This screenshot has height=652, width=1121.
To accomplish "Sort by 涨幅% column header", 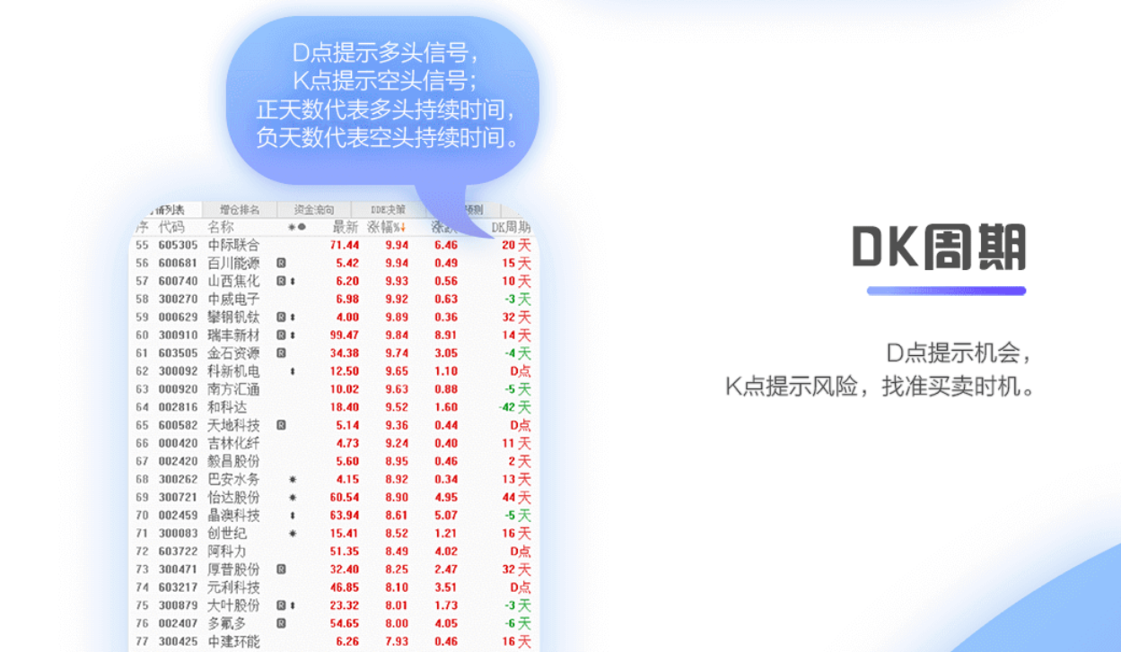I will pyautogui.click(x=387, y=227).
